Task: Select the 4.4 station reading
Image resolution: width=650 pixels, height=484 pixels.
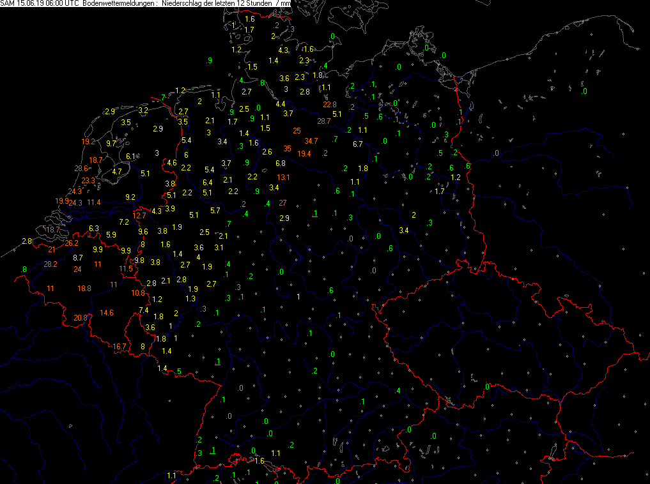Action: point(280,104)
